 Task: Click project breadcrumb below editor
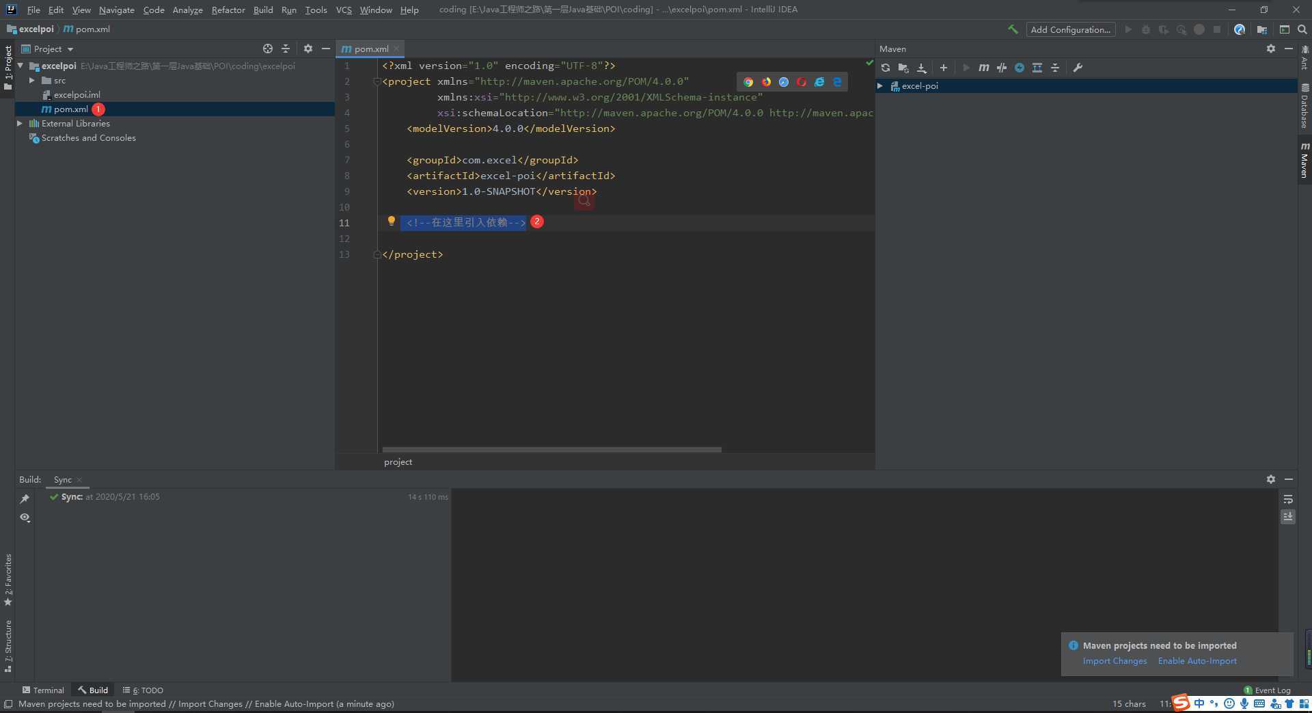(398, 462)
